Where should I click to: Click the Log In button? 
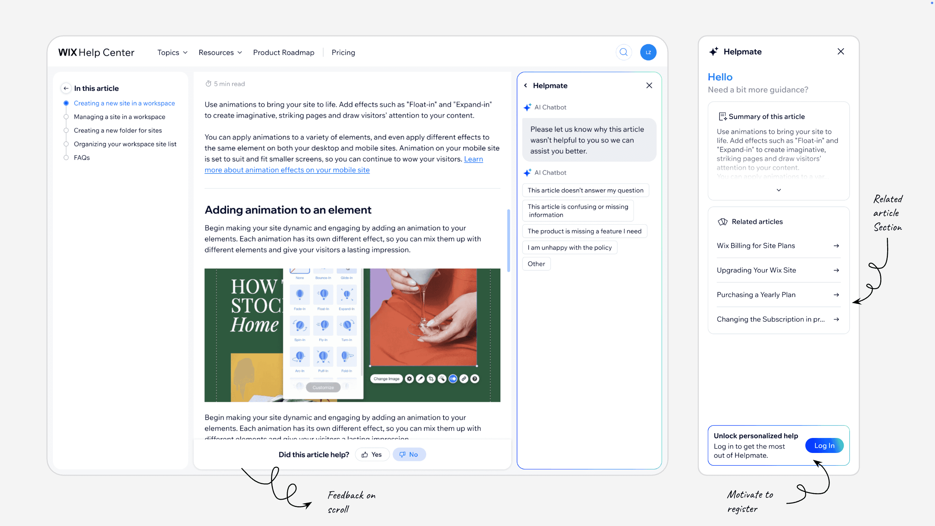[x=824, y=446]
